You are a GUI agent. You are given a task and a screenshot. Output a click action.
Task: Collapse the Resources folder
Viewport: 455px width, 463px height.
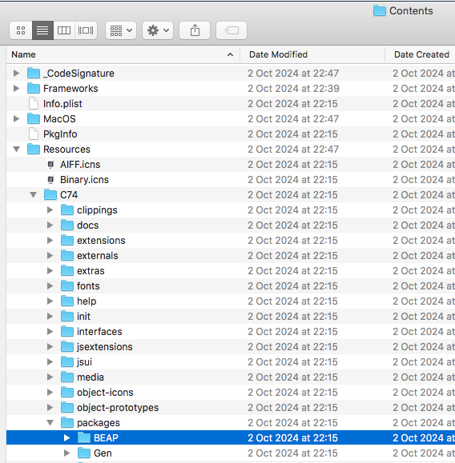pyautogui.click(x=16, y=149)
